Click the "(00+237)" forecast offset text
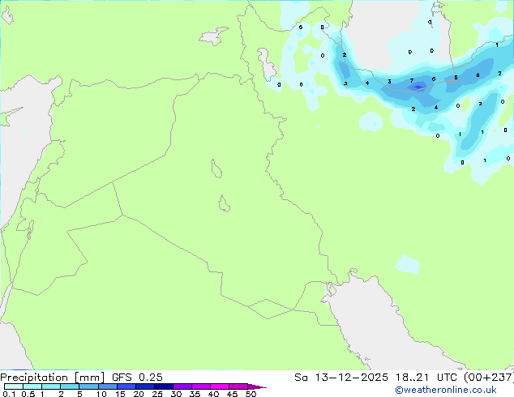The width and height of the screenshot is (514, 397). [x=489, y=378]
